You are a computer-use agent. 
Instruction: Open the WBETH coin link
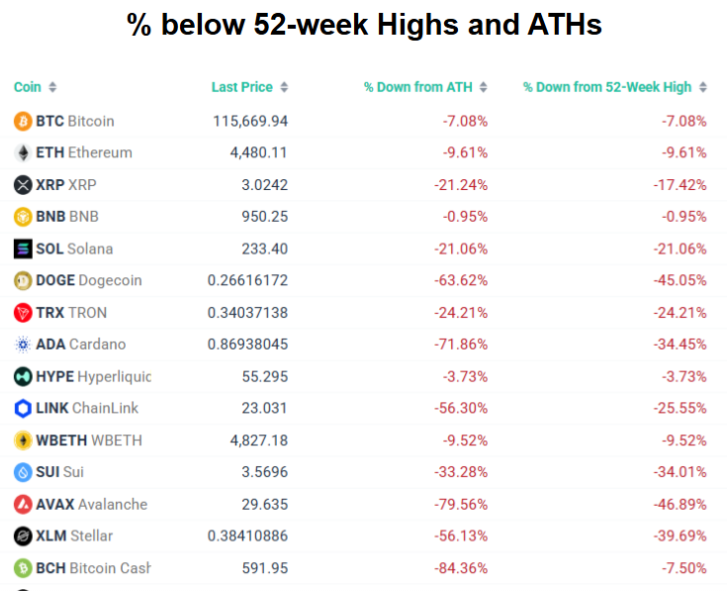[x=87, y=441]
